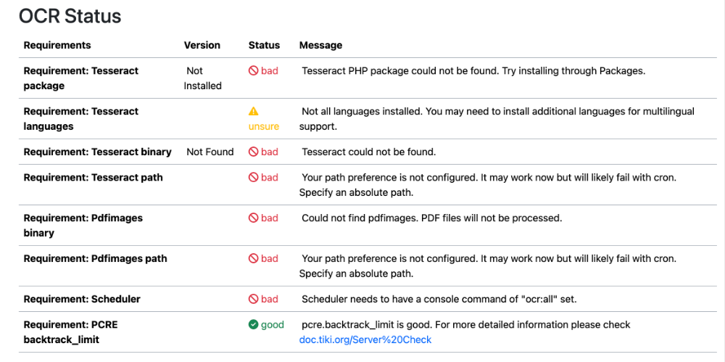Screen dimensions: 725x362
Task: Click the Requirement: Tesseract languages label
Action: click(81, 118)
